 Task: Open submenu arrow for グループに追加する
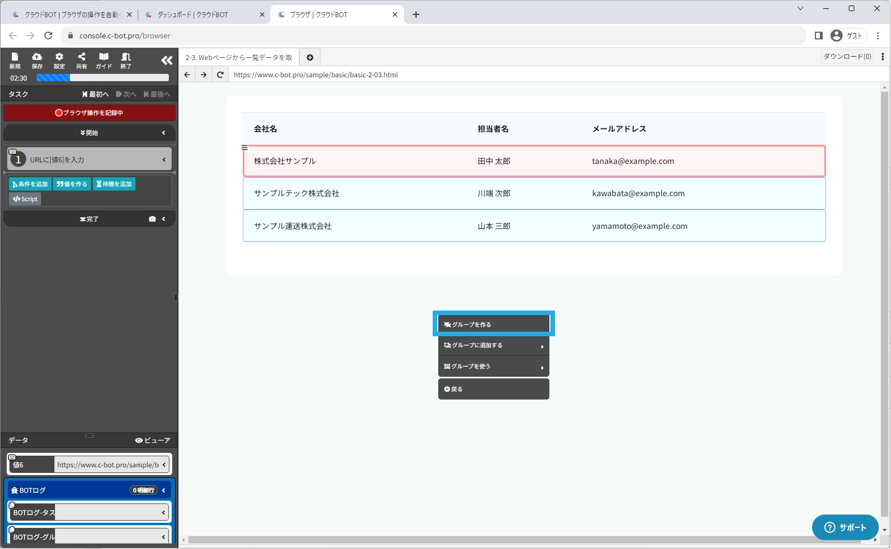[542, 346]
